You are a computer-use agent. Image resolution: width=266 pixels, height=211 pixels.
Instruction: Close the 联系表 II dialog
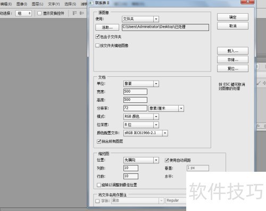coord(247,2)
